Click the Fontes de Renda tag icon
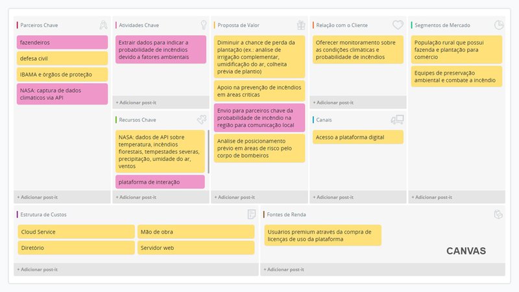 (498, 215)
